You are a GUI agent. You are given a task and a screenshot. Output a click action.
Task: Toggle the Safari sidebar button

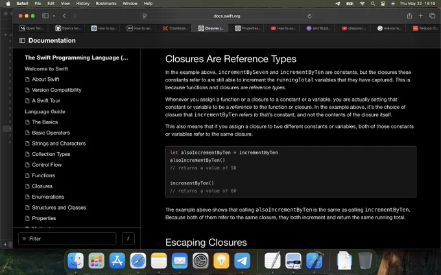click(x=45, y=16)
